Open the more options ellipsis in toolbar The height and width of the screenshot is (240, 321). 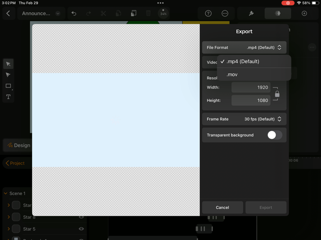pyautogui.click(x=225, y=13)
